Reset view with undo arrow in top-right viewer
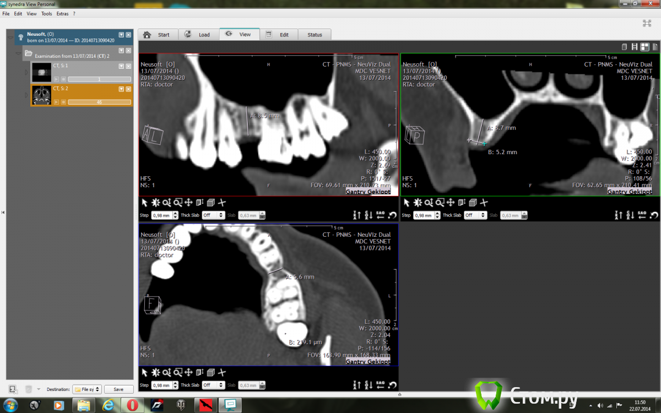Image resolution: width=661 pixels, height=413 pixels. (x=654, y=215)
